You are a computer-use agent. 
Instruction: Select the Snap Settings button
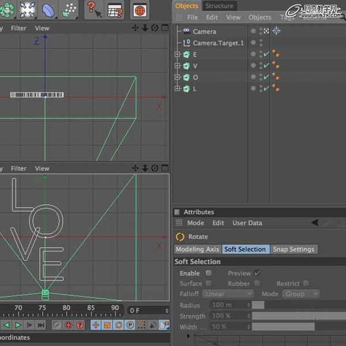click(x=294, y=249)
